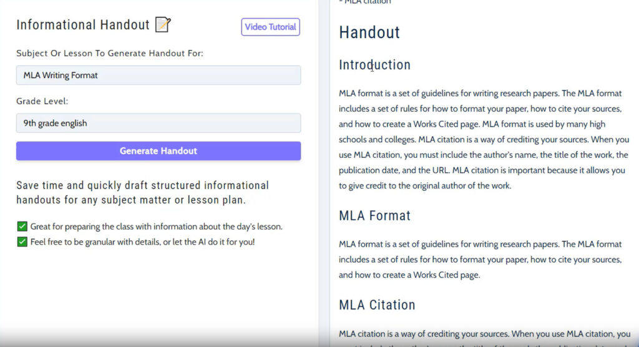Click the 'Subject Or Lesson To Generate Handout For:' label

[x=110, y=54]
